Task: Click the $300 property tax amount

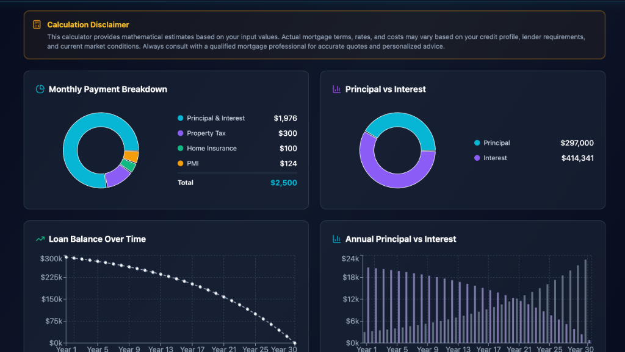Action: tap(288, 133)
